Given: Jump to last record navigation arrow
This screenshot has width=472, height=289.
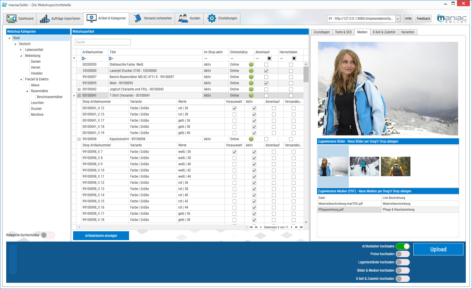Looking at the screenshot, I should pos(301,227).
